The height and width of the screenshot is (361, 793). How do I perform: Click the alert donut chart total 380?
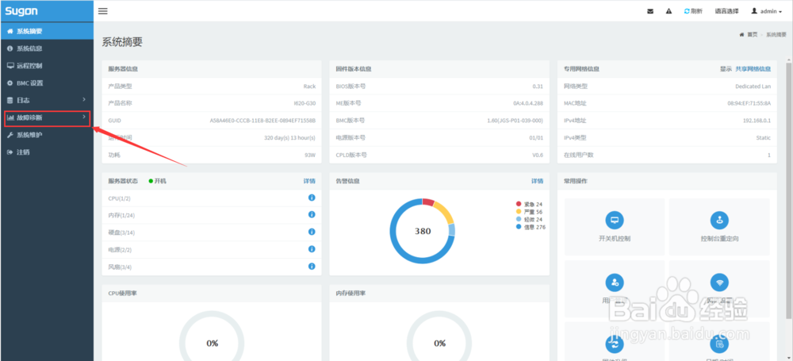423,232
